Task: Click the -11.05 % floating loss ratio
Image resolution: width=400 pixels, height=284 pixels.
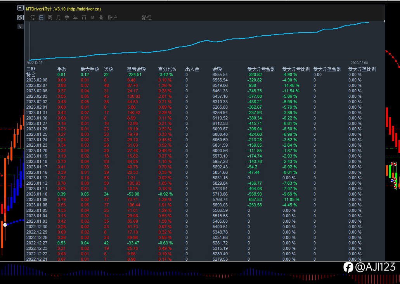Action: click(x=291, y=199)
